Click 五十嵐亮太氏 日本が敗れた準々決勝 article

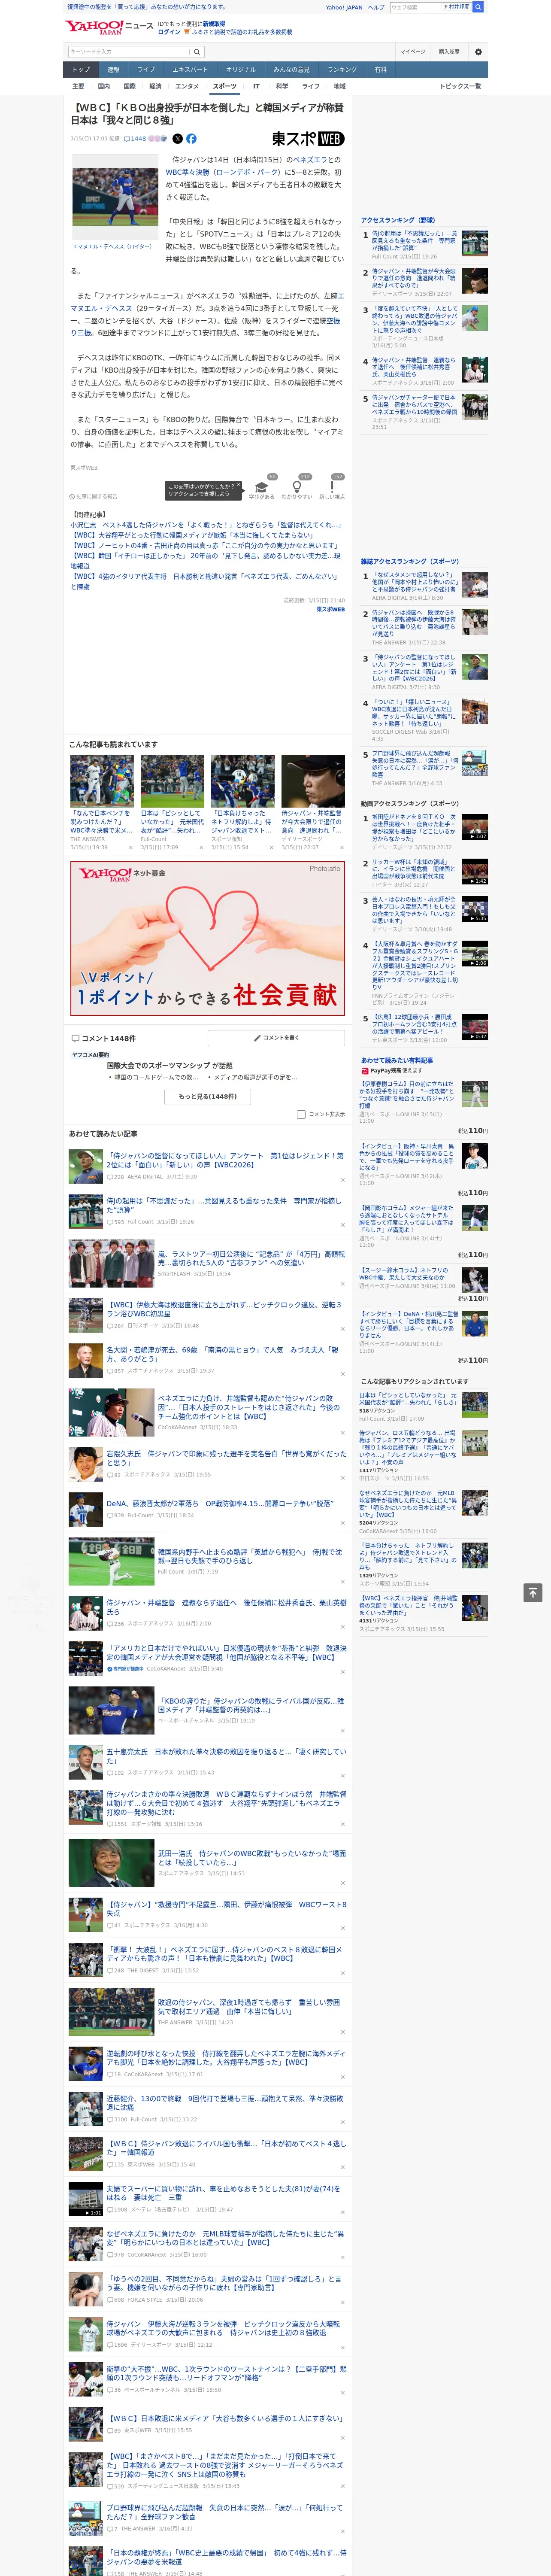pyautogui.click(x=226, y=1756)
